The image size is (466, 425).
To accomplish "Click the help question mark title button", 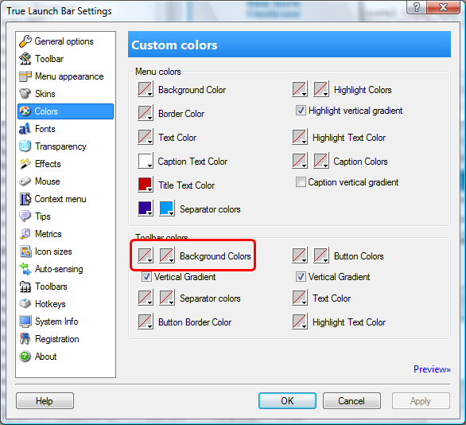I will 417,7.
